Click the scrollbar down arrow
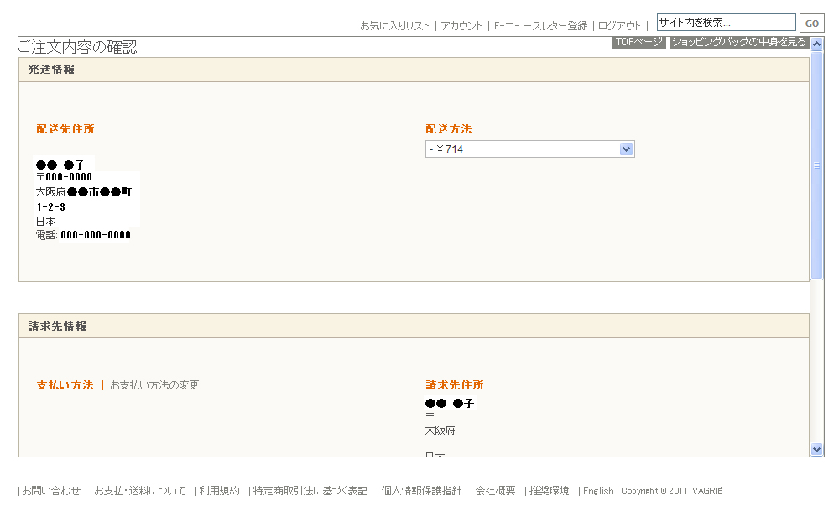 pos(816,449)
